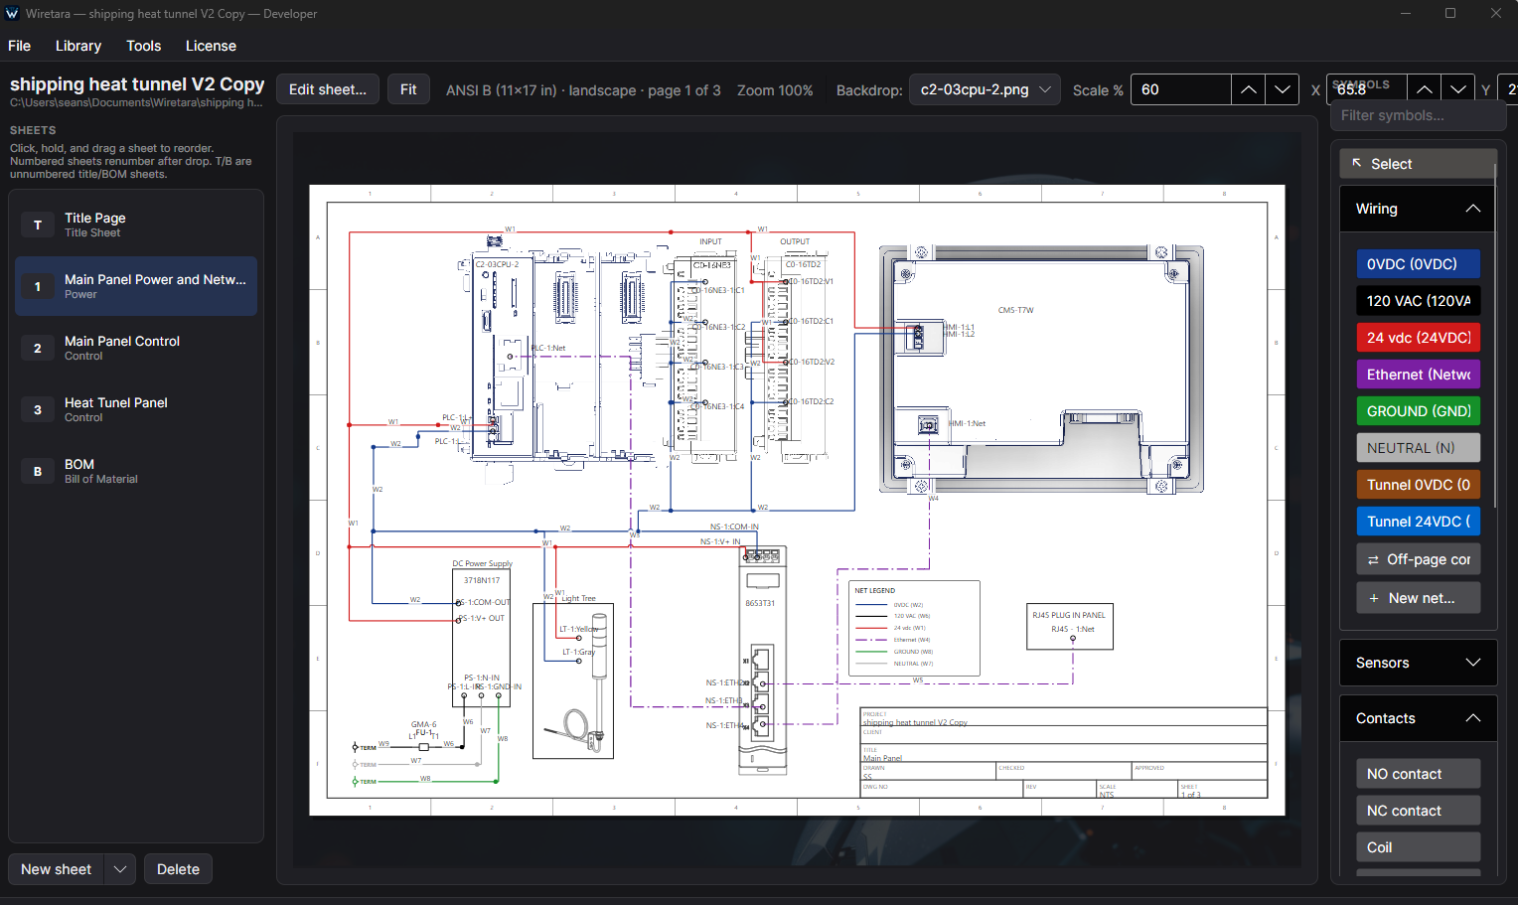Click the Filter symbols search field

tap(1418, 115)
